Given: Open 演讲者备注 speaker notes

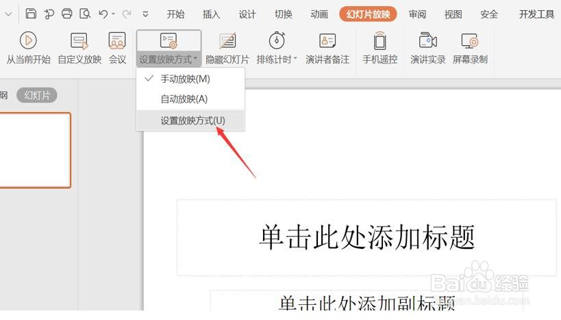Looking at the screenshot, I should [x=327, y=49].
